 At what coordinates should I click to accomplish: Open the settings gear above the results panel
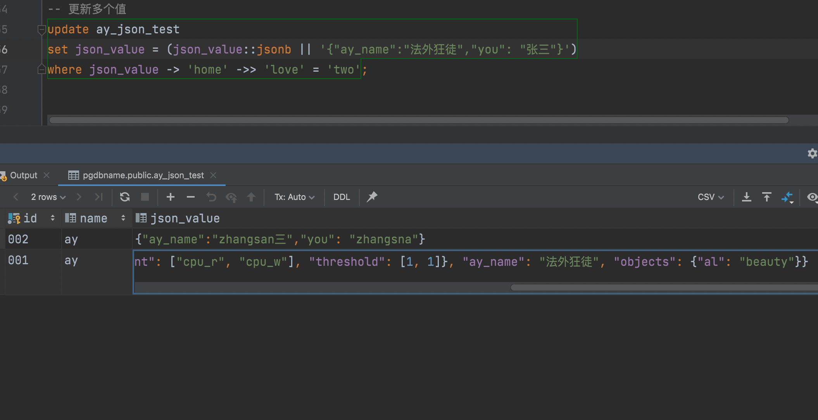pyautogui.click(x=812, y=153)
